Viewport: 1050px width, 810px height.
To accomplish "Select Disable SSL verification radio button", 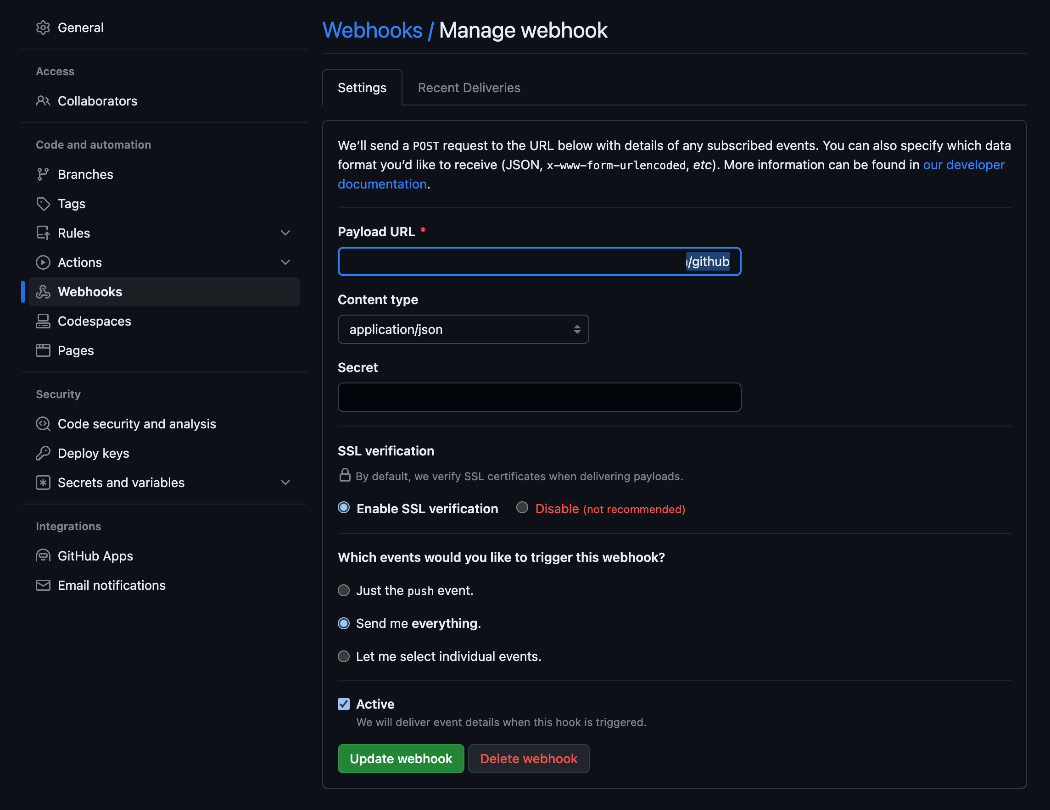I will [x=522, y=507].
